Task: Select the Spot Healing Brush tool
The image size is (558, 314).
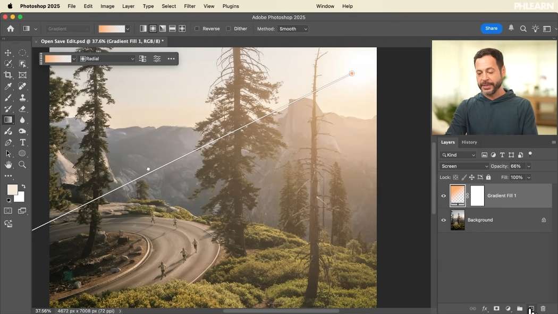Action: click(x=22, y=87)
